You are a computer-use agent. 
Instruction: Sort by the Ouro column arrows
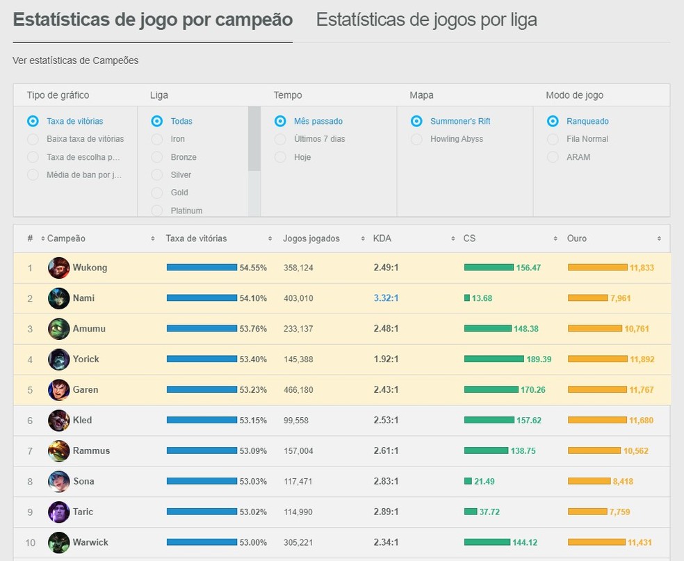659,238
